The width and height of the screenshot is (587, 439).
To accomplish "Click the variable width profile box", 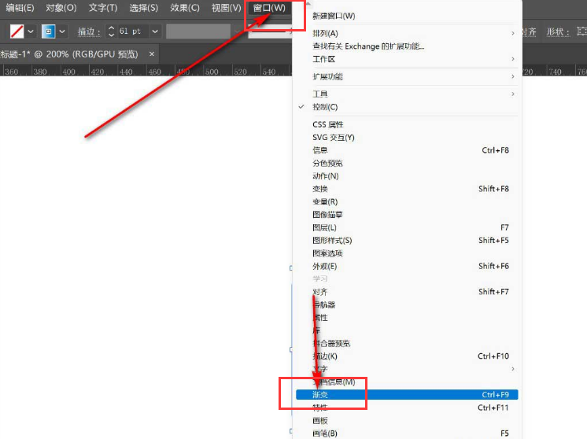I will coord(198,31).
